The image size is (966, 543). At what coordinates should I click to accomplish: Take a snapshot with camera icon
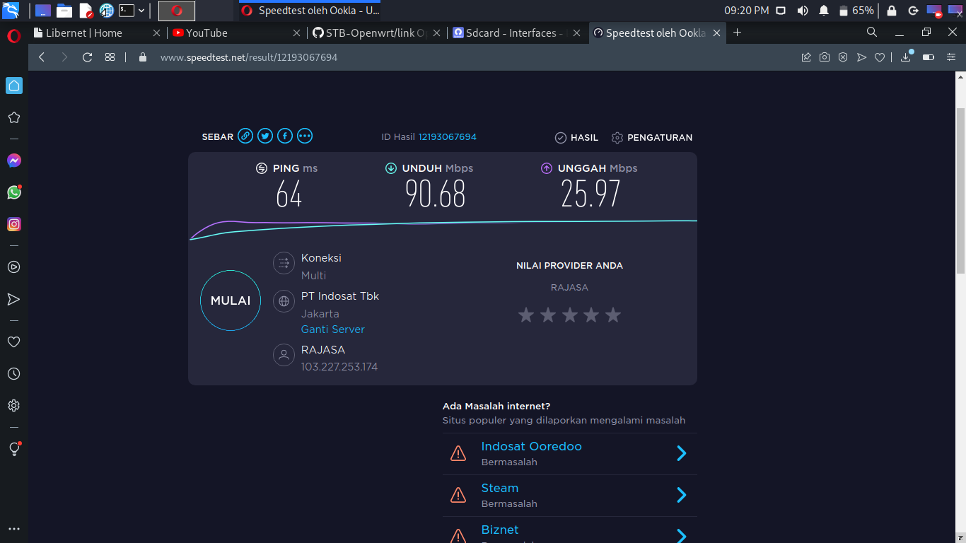tap(825, 57)
